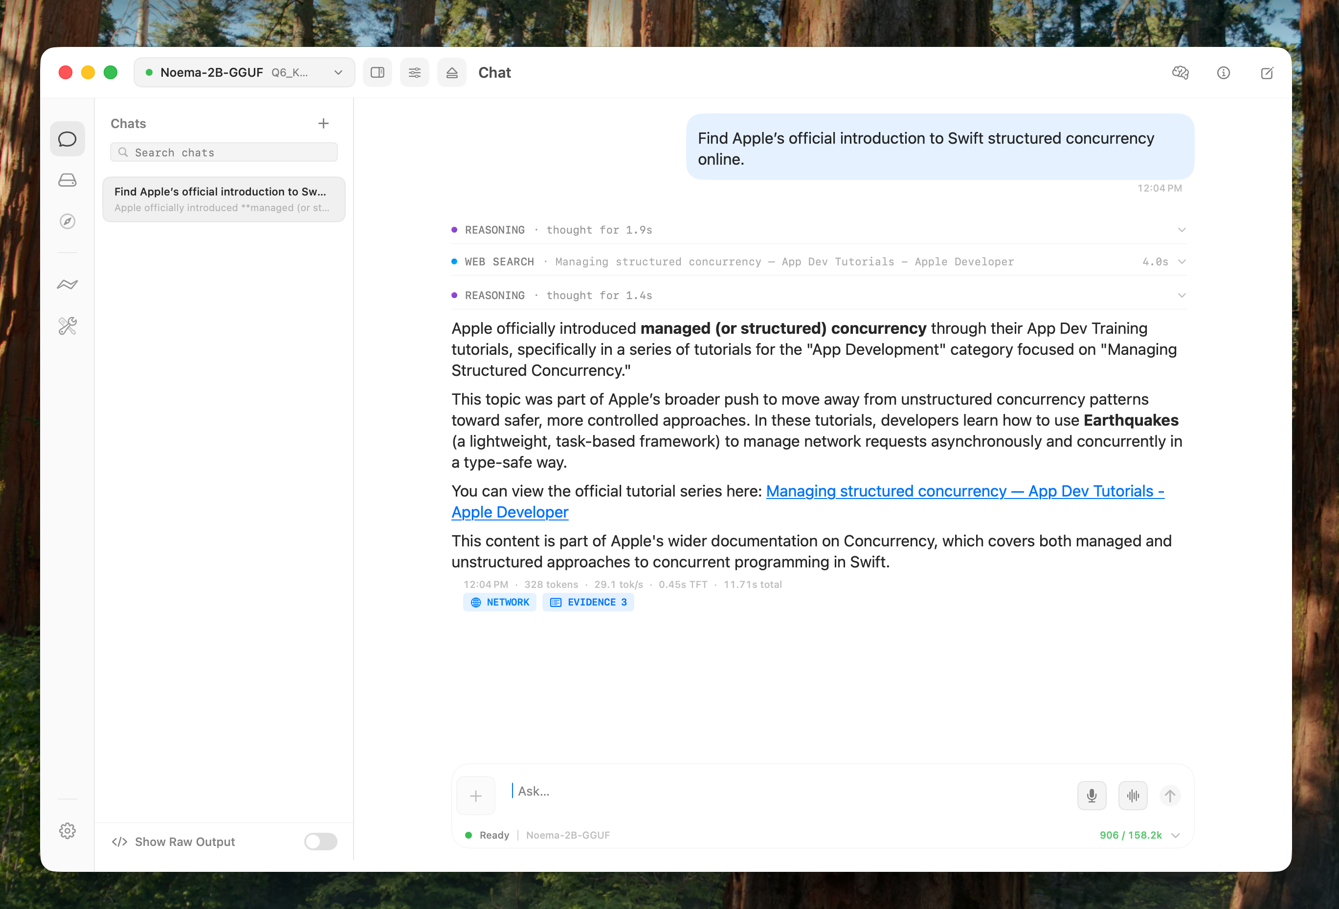
Task: Start voice mode waveform button
Action: point(1133,796)
